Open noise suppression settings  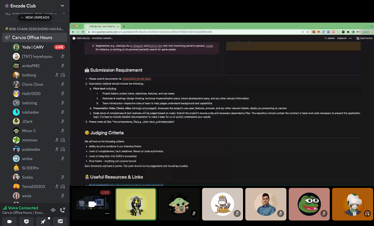click(x=53, y=210)
